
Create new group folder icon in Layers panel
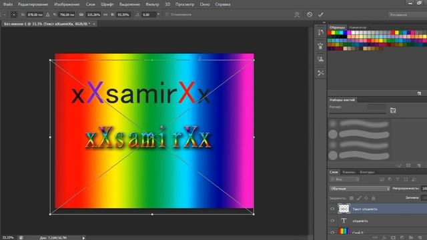click(x=411, y=237)
